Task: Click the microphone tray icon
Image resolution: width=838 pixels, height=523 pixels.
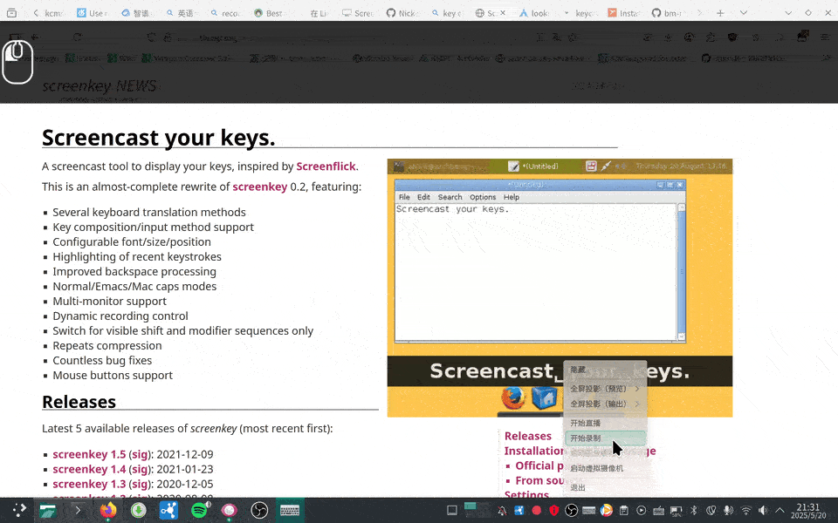Action: (728, 511)
